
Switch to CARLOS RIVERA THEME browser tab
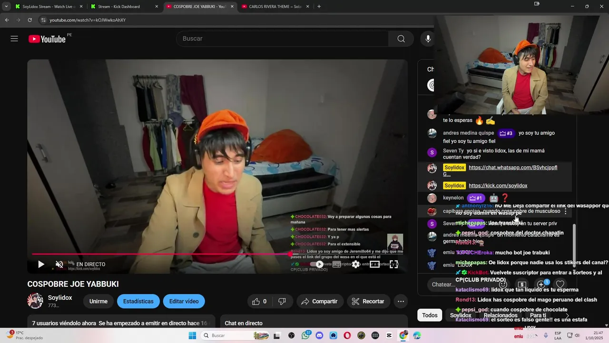pos(275,7)
